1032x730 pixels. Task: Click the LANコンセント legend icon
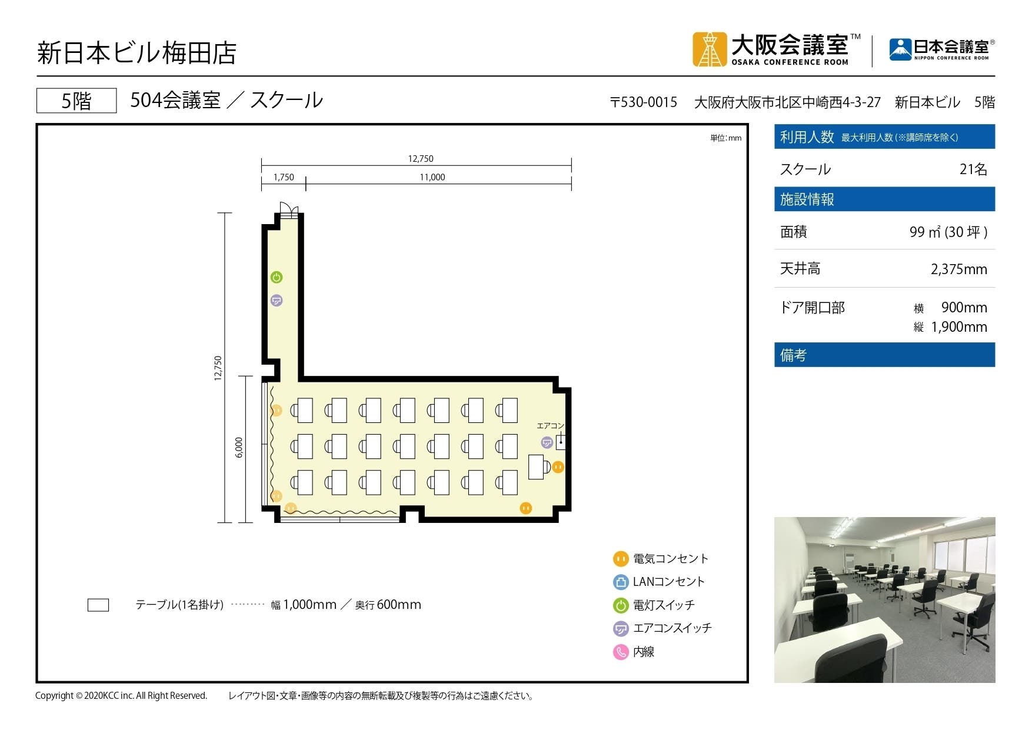[620, 582]
